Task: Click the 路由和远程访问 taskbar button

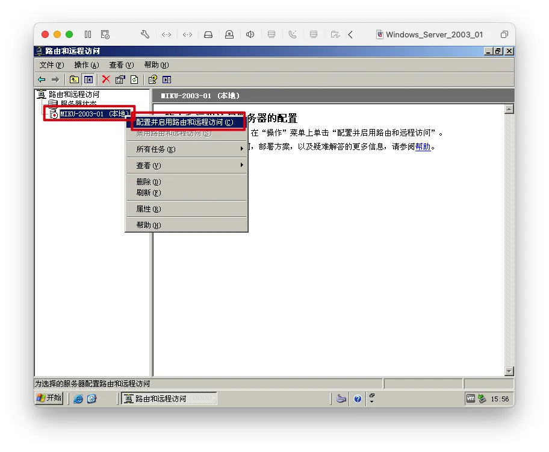Action: pos(169,398)
